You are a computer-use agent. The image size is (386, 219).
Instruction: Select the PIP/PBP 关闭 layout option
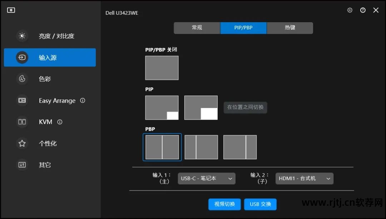(x=162, y=68)
